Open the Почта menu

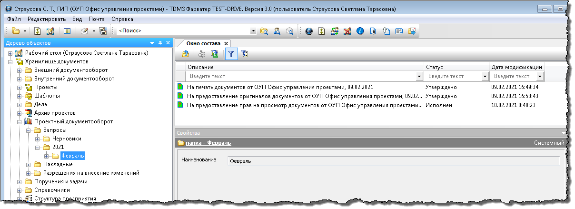[97, 19]
